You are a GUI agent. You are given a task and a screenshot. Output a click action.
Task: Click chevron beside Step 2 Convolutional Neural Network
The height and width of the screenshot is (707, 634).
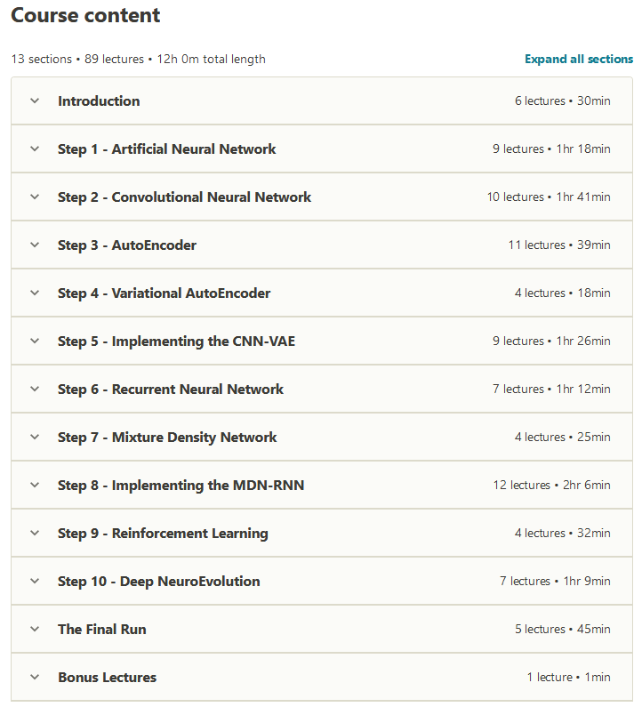[x=35, y=197]
